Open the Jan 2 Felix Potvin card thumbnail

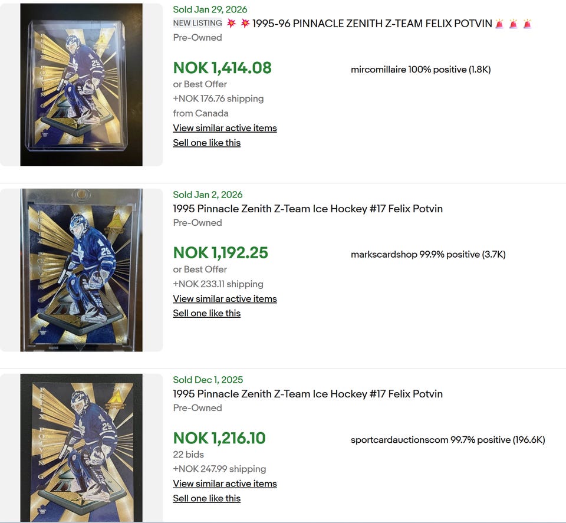[81, 270]
